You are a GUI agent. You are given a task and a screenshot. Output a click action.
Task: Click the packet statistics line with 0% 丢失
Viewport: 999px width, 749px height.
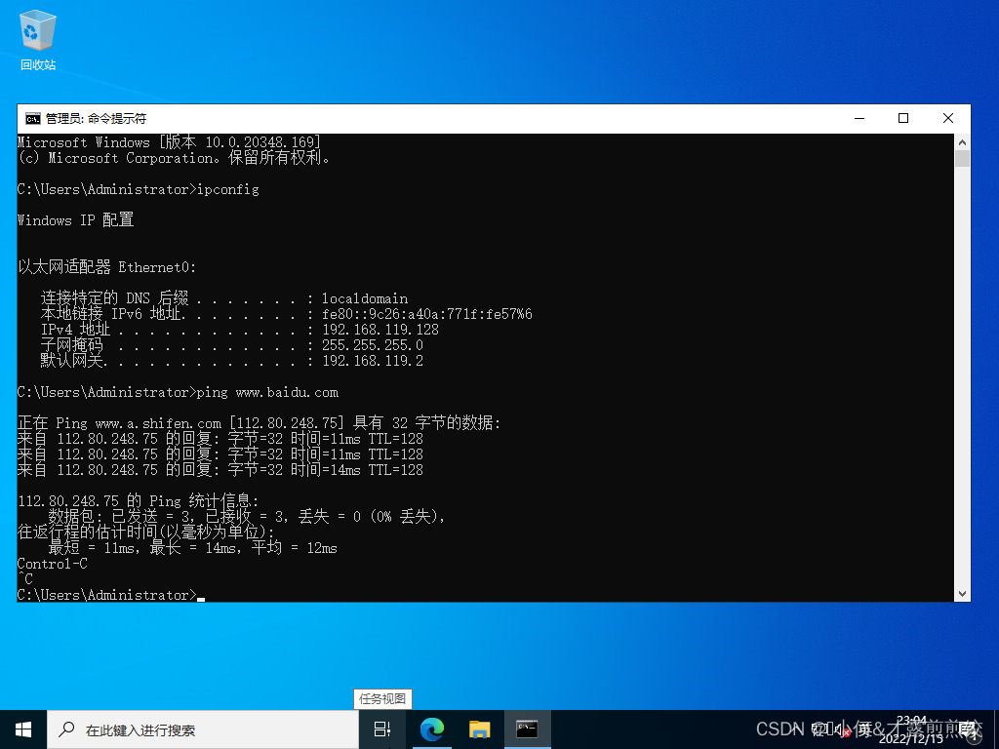click(x=247, y=517)
